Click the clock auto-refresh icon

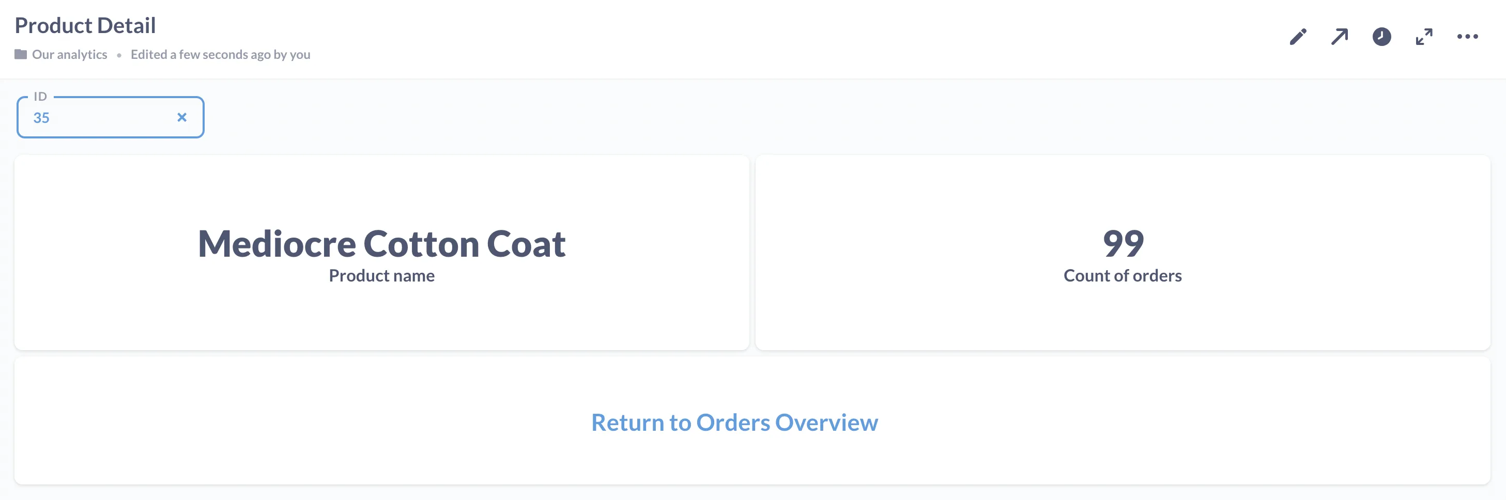(x=1381, y=37)
